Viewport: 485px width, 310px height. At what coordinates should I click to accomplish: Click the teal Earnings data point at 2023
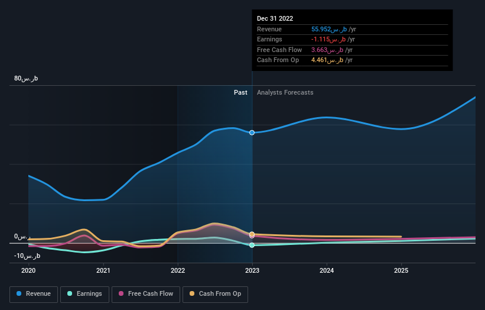(252, 245)
